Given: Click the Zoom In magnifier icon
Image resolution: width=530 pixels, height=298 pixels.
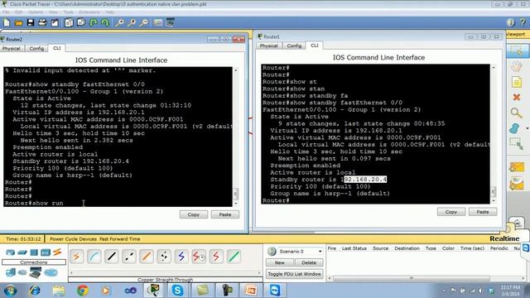Looking at the screenshot, I should click(119, 22).
